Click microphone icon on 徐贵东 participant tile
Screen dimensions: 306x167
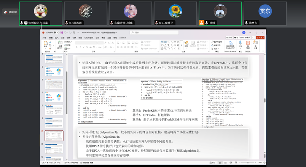pyautogui.click(x=246, y=23)
